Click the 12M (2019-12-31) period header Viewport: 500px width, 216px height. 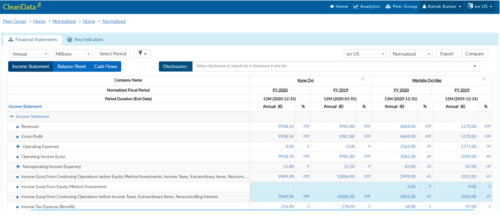462,99
